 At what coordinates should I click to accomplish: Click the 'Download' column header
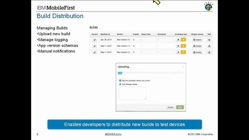pos(162,34)
